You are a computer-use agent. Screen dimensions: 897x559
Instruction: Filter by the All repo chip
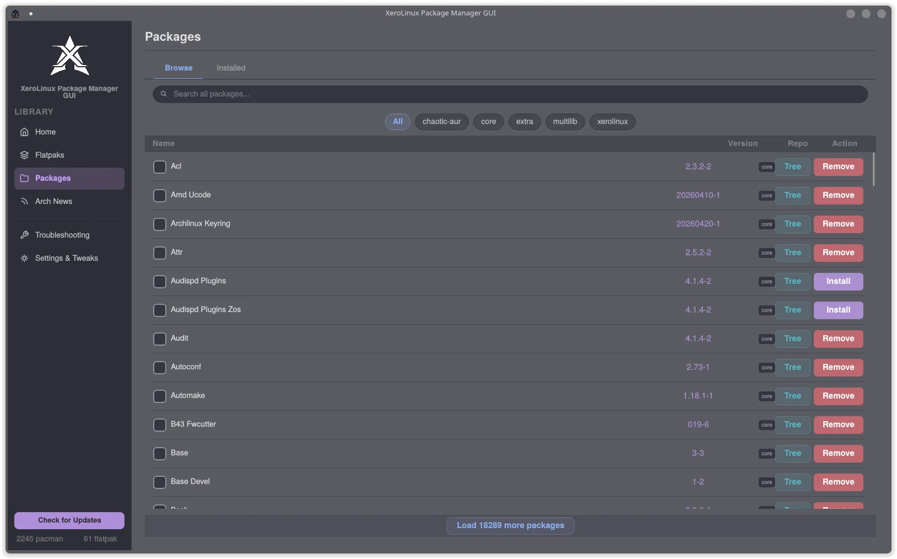tap(398, 121)
